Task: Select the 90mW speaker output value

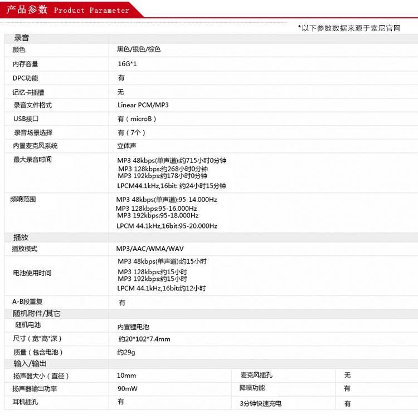Action: tap(127, 389)
